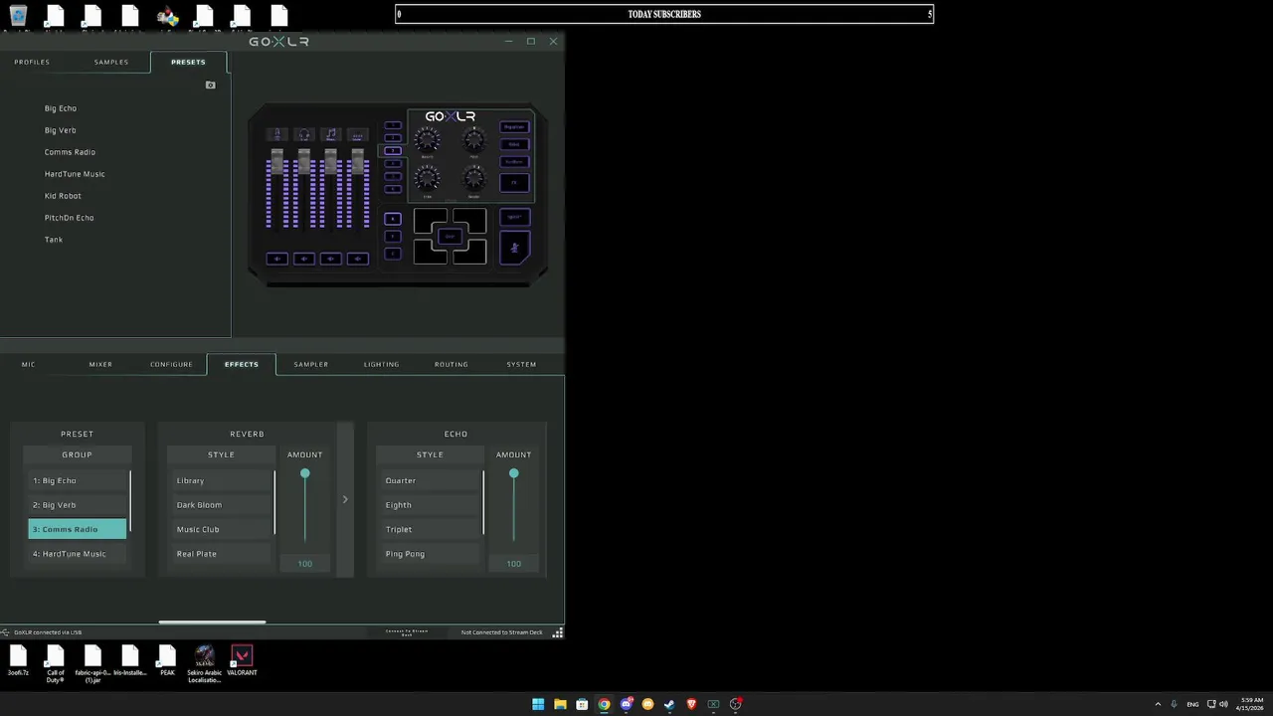
Task: Select effect preset button 2 on device
Action: pyautogui.click(x=393, y=138)
